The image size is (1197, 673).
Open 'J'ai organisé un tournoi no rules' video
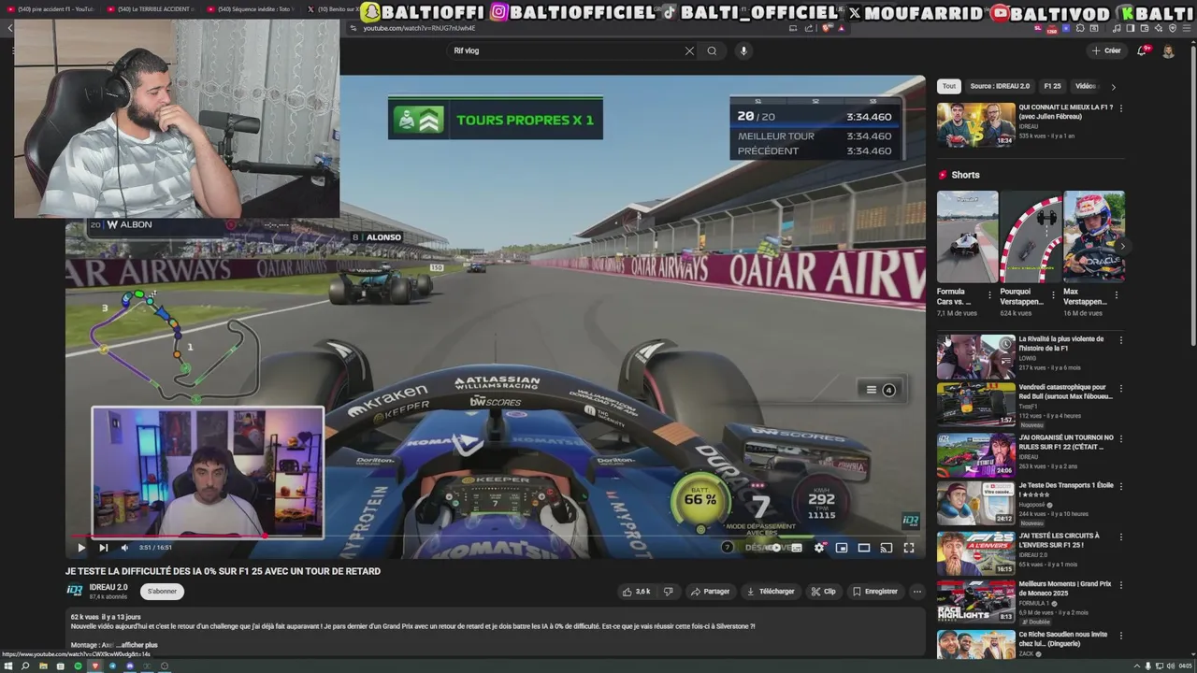tap(975, 455)
